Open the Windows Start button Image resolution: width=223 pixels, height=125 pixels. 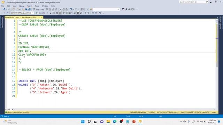pos(83,122)
